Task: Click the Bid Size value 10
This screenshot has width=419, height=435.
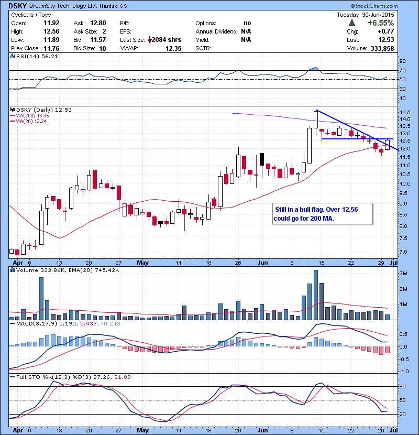Action: point(103,48)
